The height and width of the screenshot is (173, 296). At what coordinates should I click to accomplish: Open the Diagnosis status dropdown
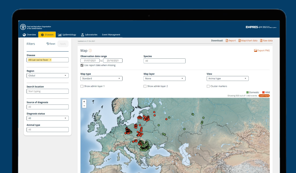[x=48, y=118]
